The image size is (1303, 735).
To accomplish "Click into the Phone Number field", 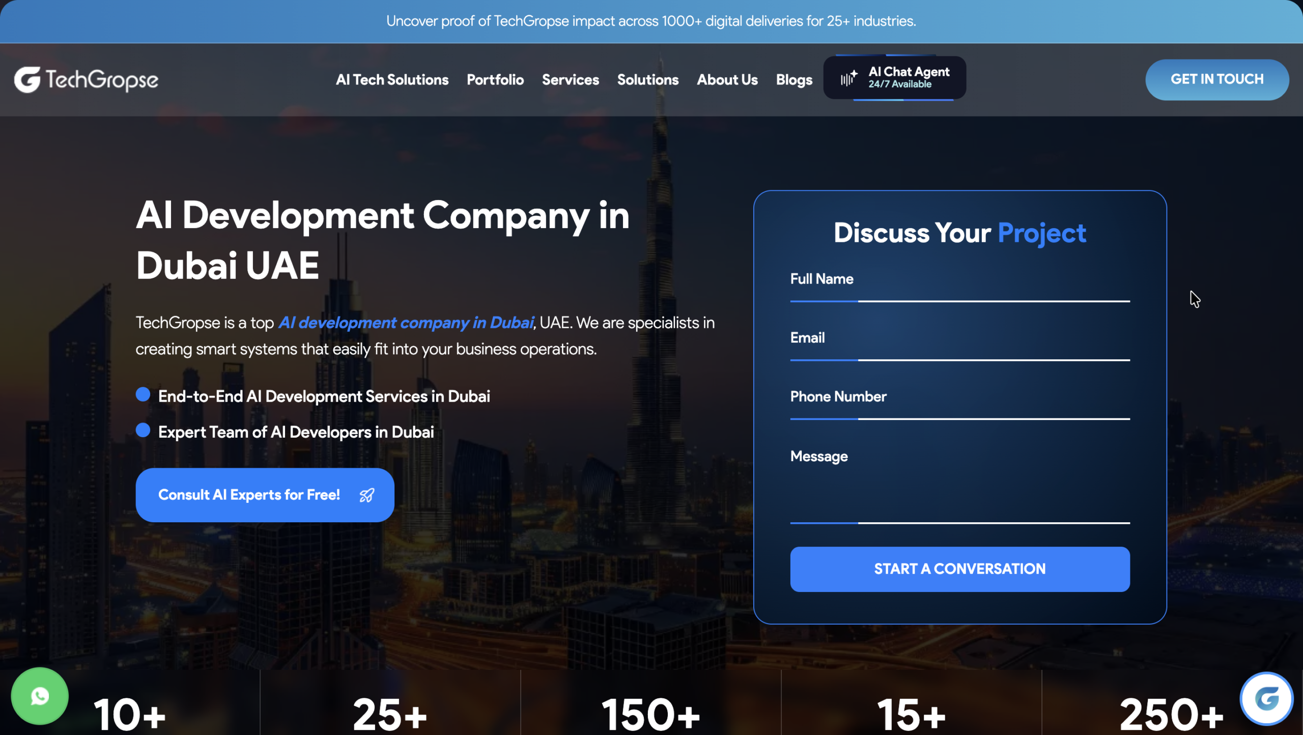I will [x=959, y=406].
